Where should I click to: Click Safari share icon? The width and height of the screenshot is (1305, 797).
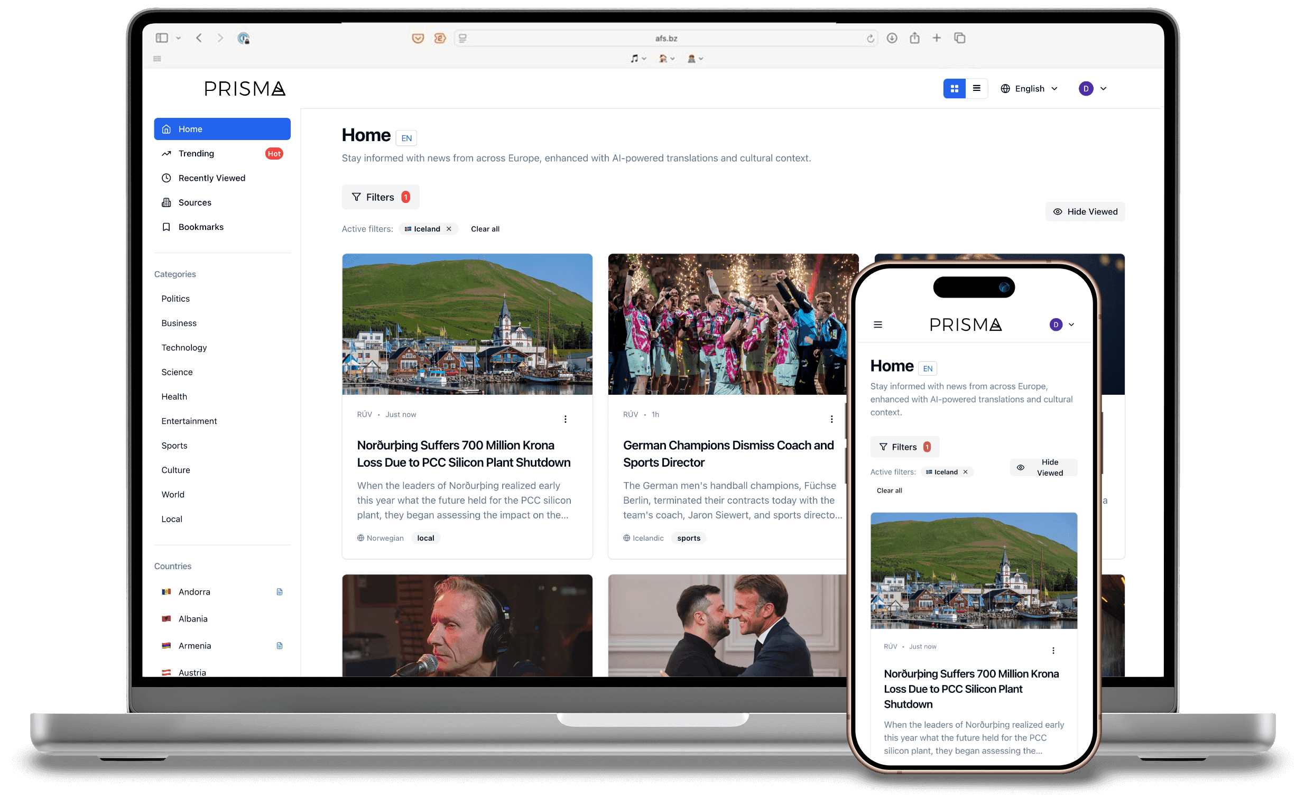[x=914, y=38]
